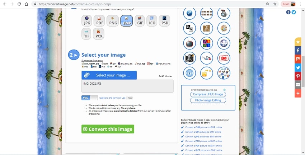Bookmark this page with the star
This screenshot has height=155, width=305.
pos(275,4)
